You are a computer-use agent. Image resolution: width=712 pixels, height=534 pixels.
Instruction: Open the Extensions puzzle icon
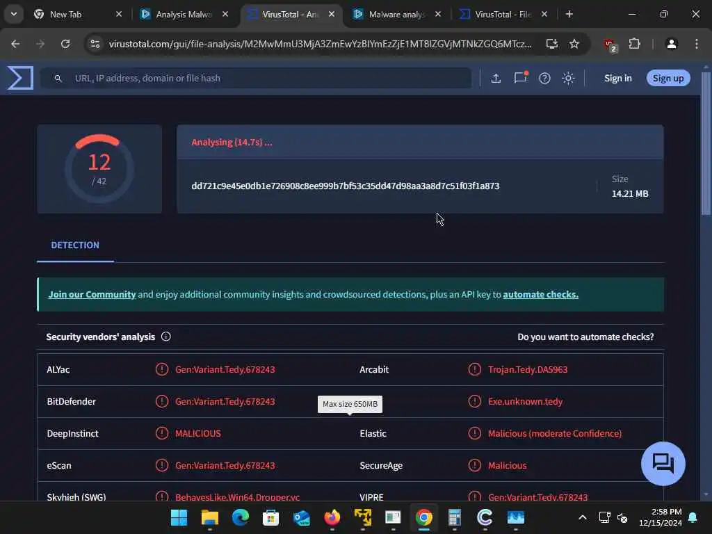click(634, 44)
